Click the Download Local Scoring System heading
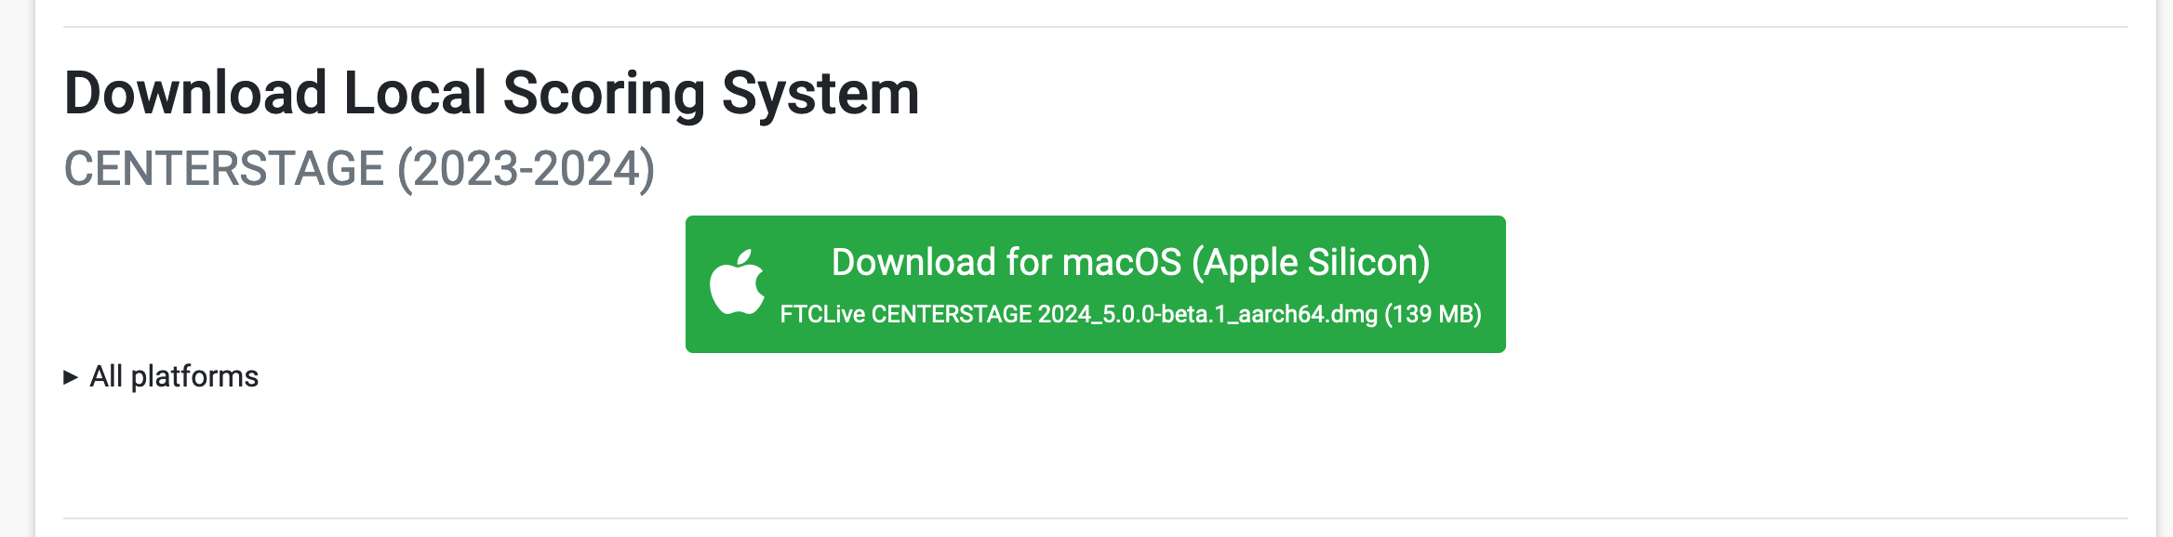The image size is (2173, 537). (491, 94)
